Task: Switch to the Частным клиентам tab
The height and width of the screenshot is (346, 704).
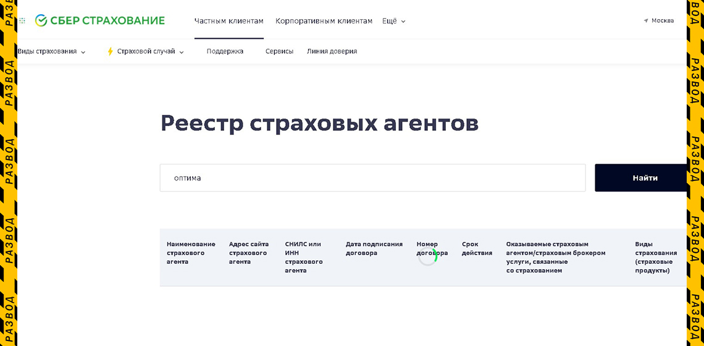Action: coord(229,21)
